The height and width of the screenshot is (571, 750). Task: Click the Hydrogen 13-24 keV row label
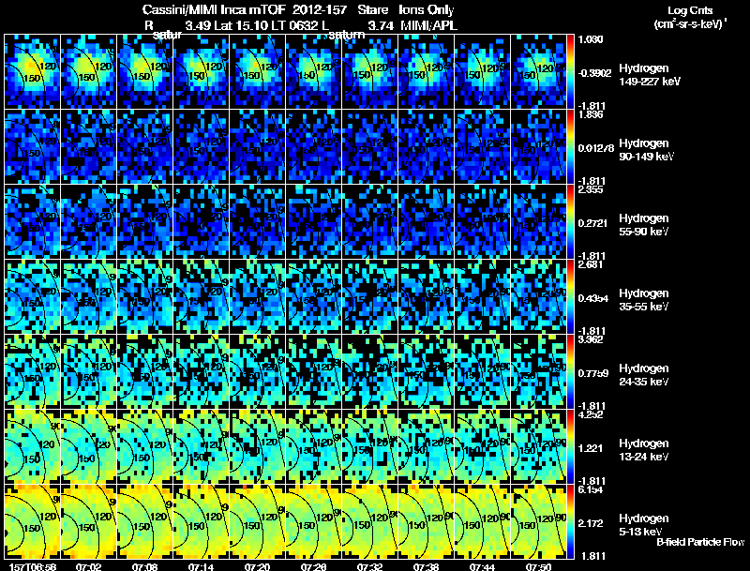tap(644, 450)
